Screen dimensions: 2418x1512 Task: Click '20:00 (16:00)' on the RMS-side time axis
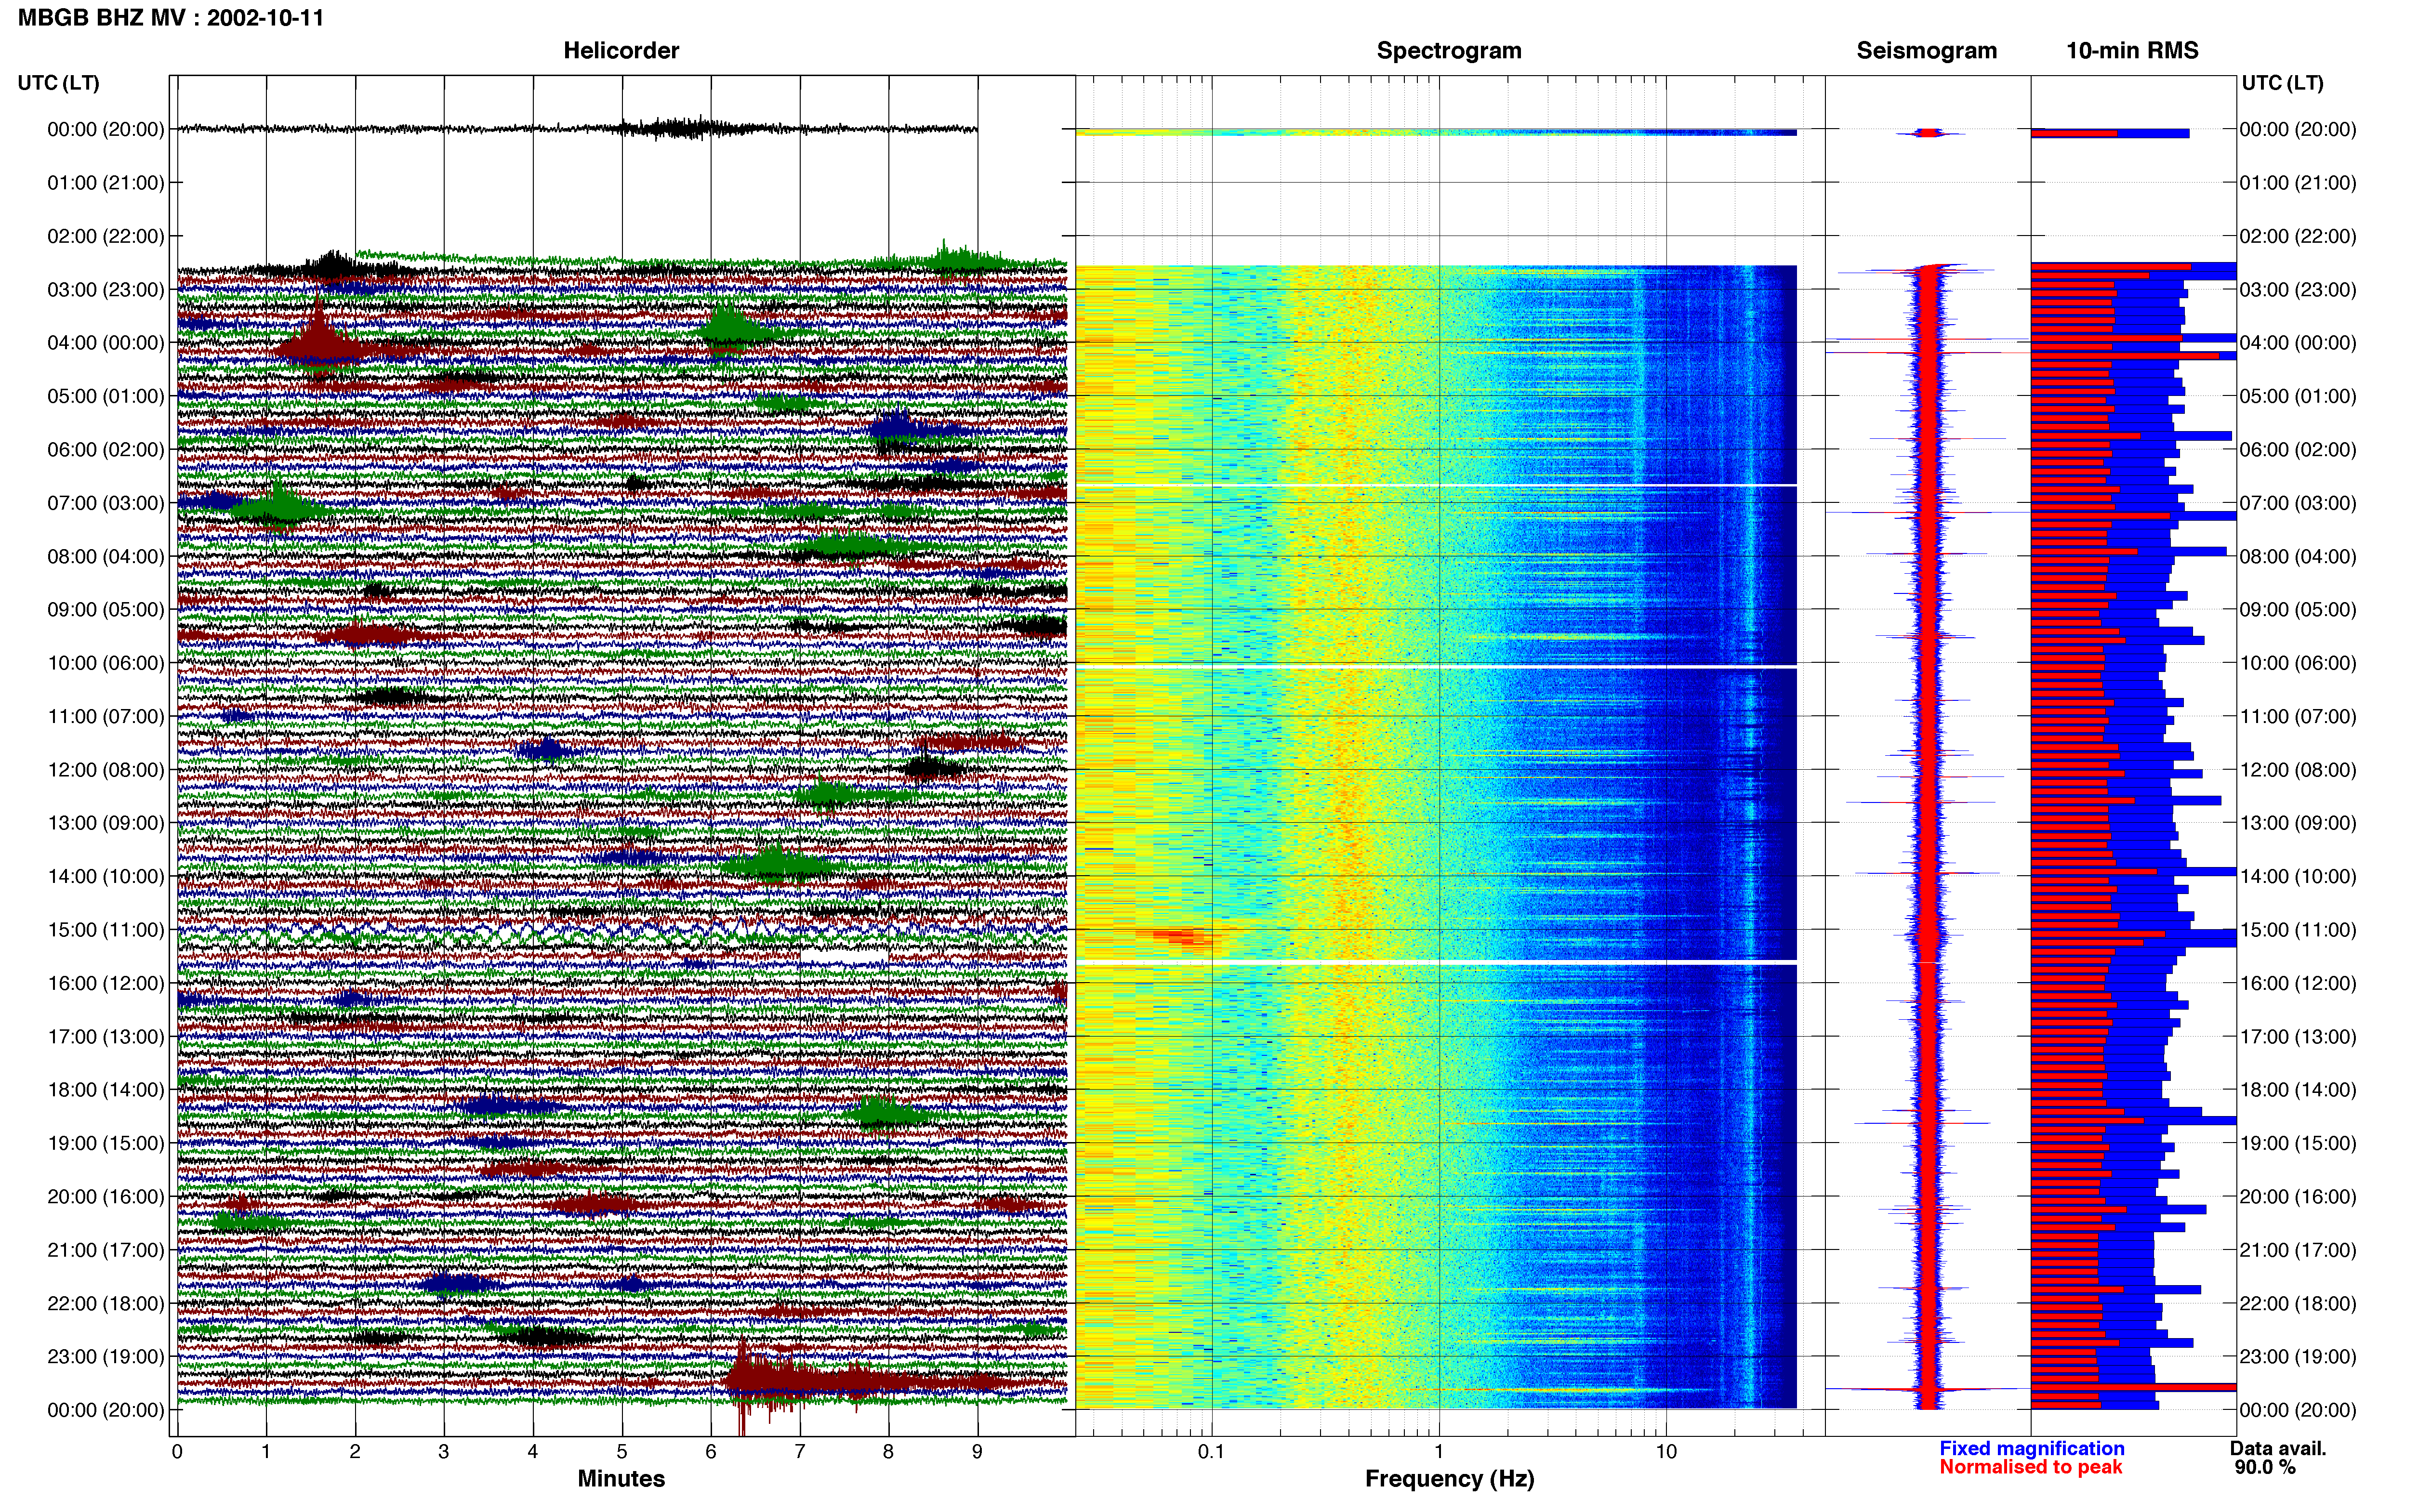[x=2298, y=1196]
